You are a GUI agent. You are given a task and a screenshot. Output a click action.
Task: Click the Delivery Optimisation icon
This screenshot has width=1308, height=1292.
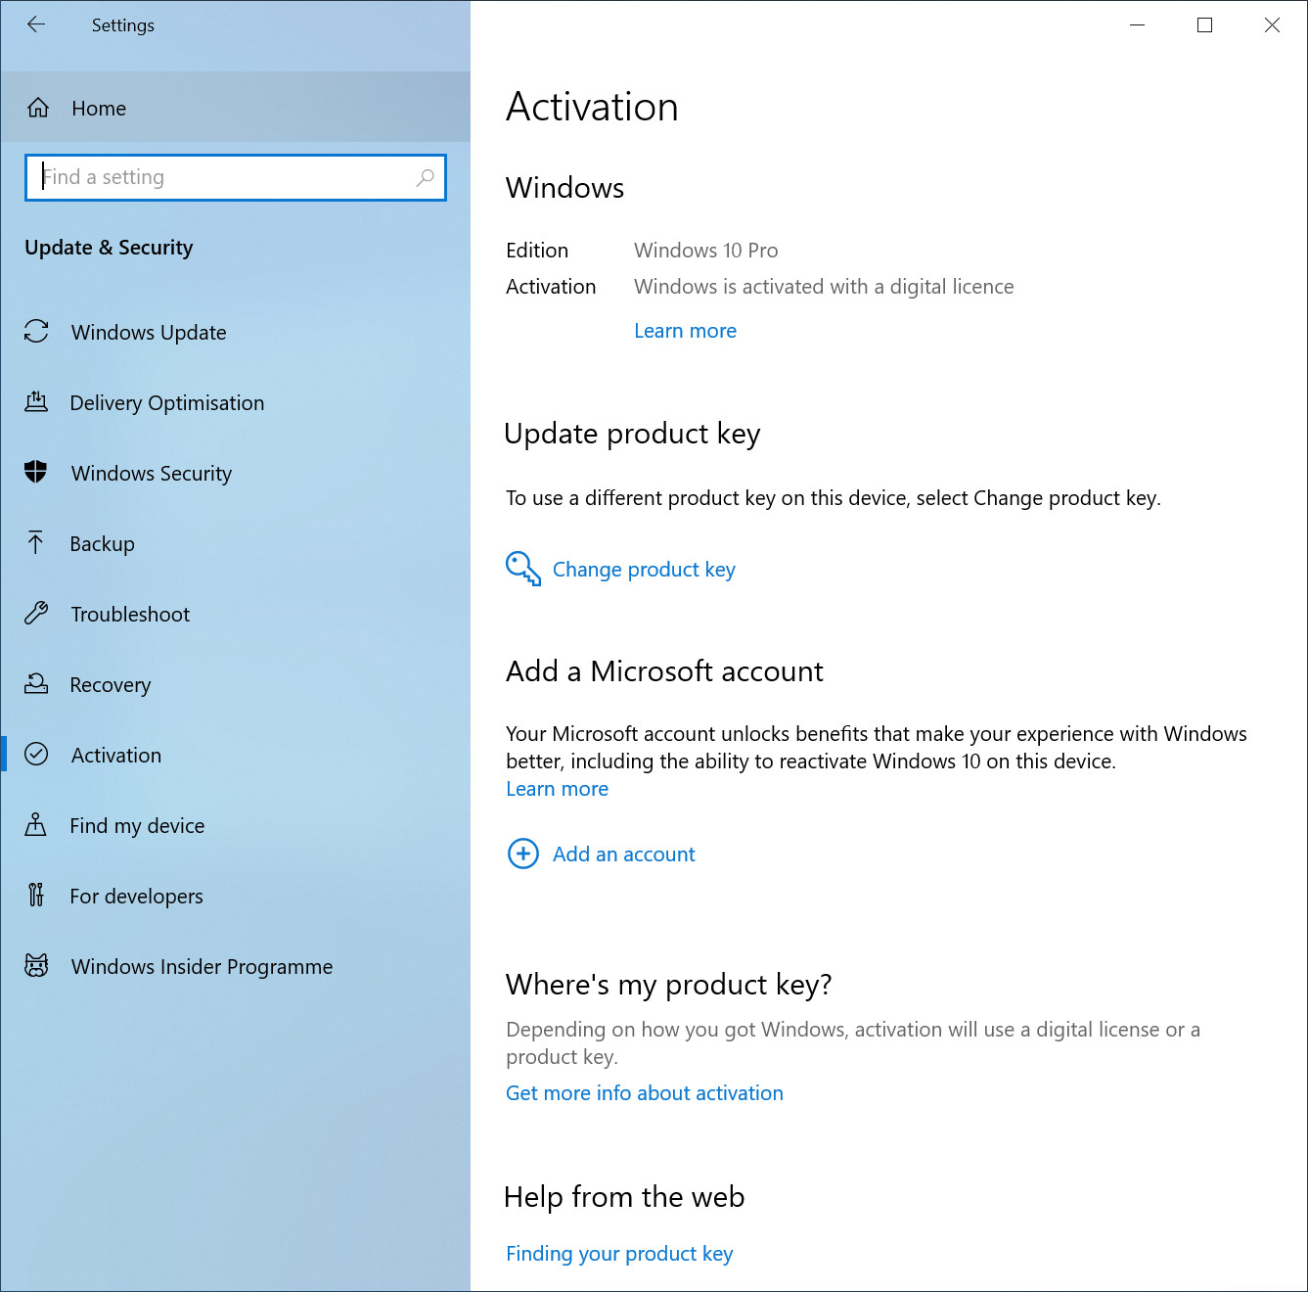pos(36,402)
